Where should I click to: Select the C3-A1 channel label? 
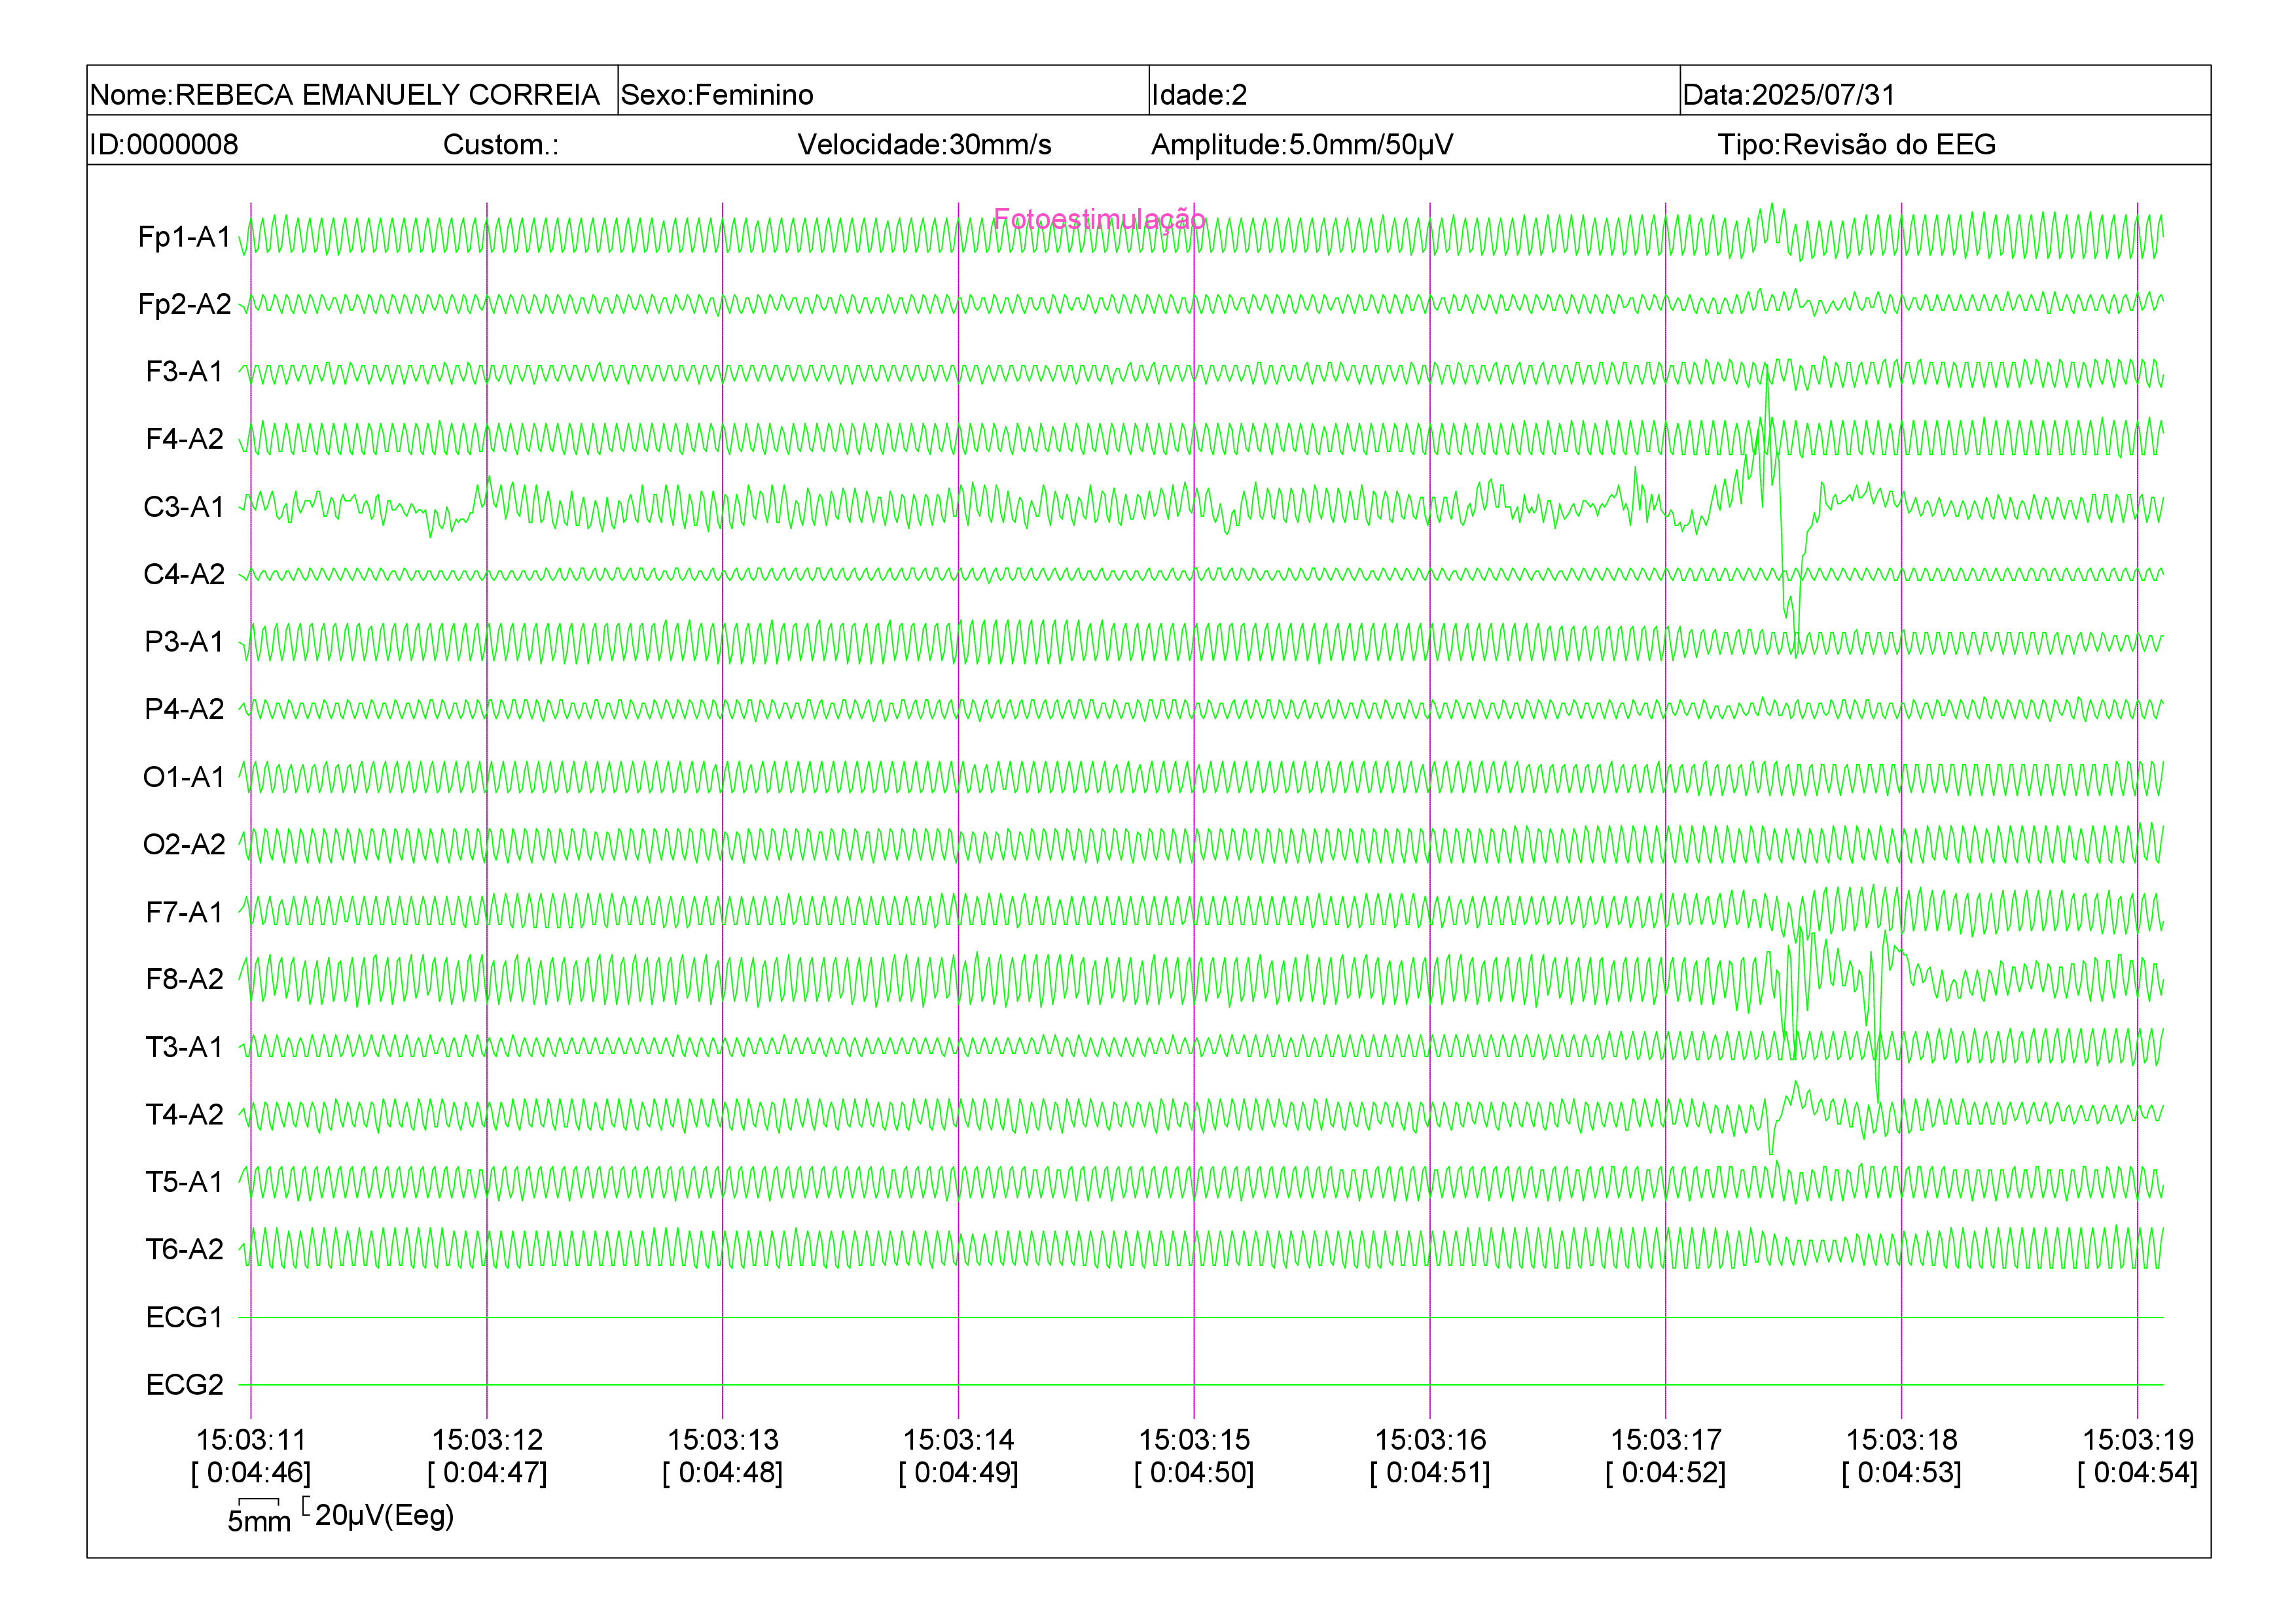click(184, 507)
